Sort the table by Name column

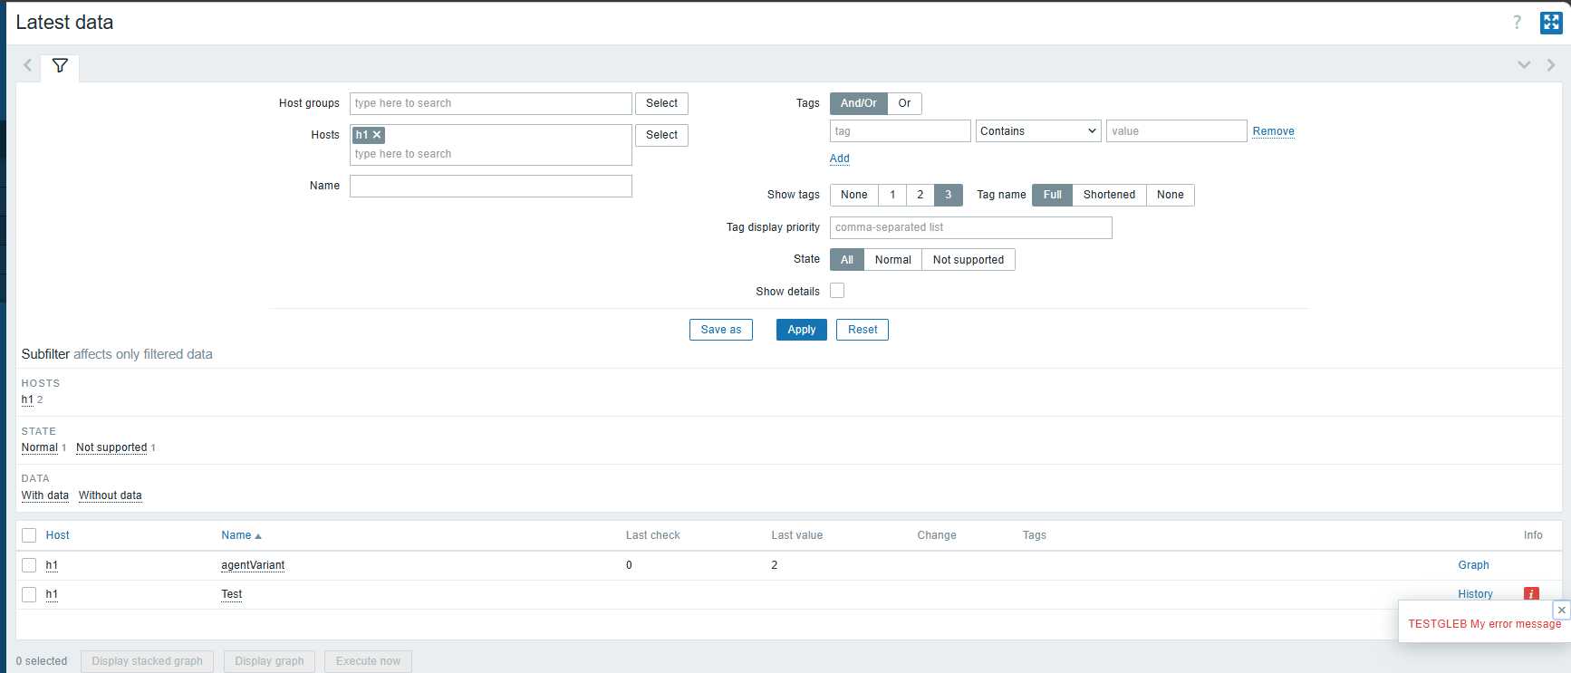coord(236,535)
